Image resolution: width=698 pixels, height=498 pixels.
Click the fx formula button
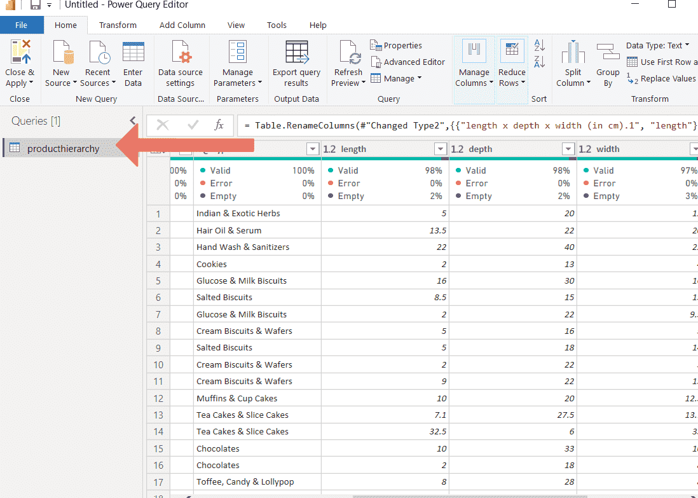click(219, 125)
